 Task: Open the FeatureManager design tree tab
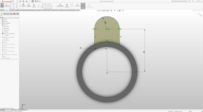click(2, 14)
